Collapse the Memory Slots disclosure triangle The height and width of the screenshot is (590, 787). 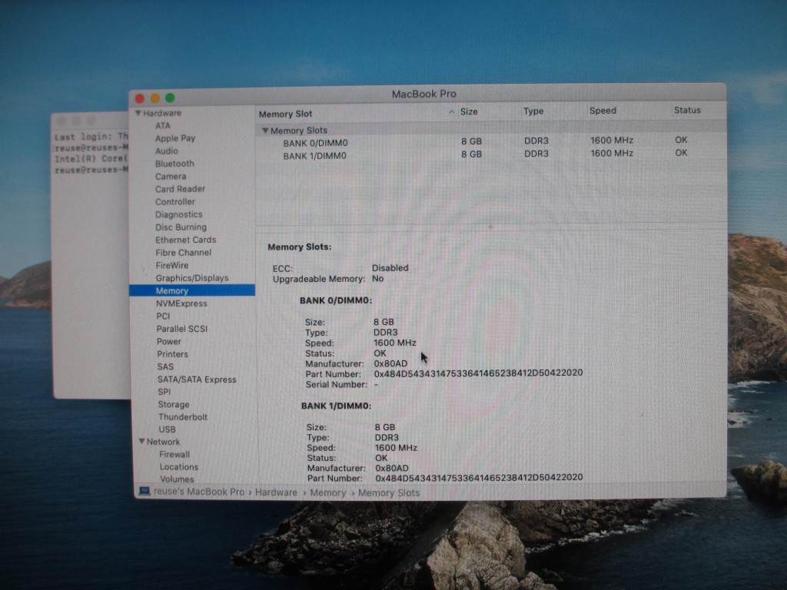(x=265, y=131)
